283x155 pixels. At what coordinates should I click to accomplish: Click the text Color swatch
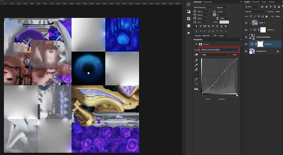[x=224, y=22]
